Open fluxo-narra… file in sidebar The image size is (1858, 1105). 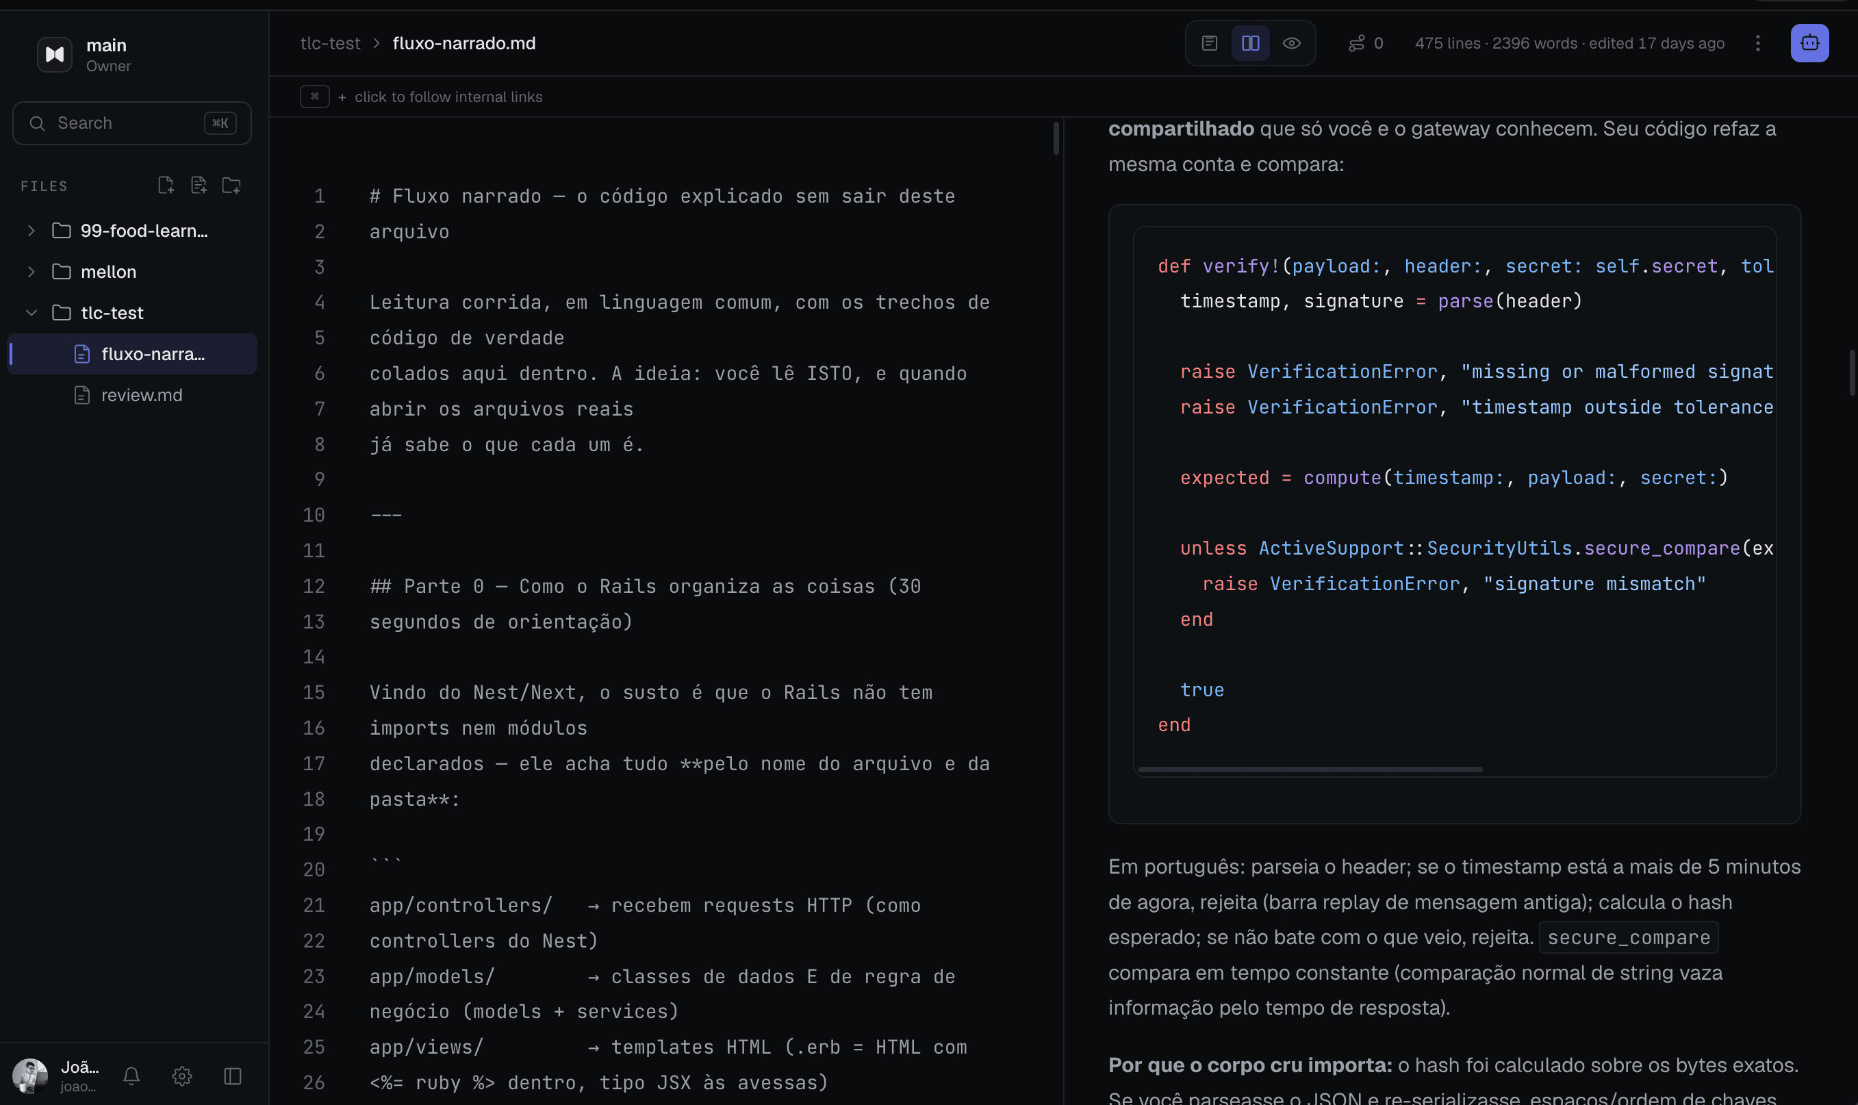tap(133, 354)
